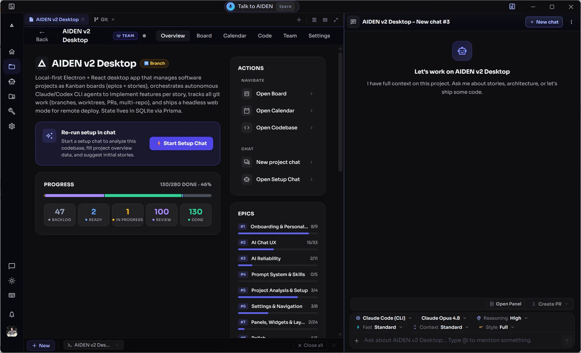Viewport: 581px width, 353px height.
Task: Open the Claude Opus 4.8 model dropdown
Action: tap(444, 318)
